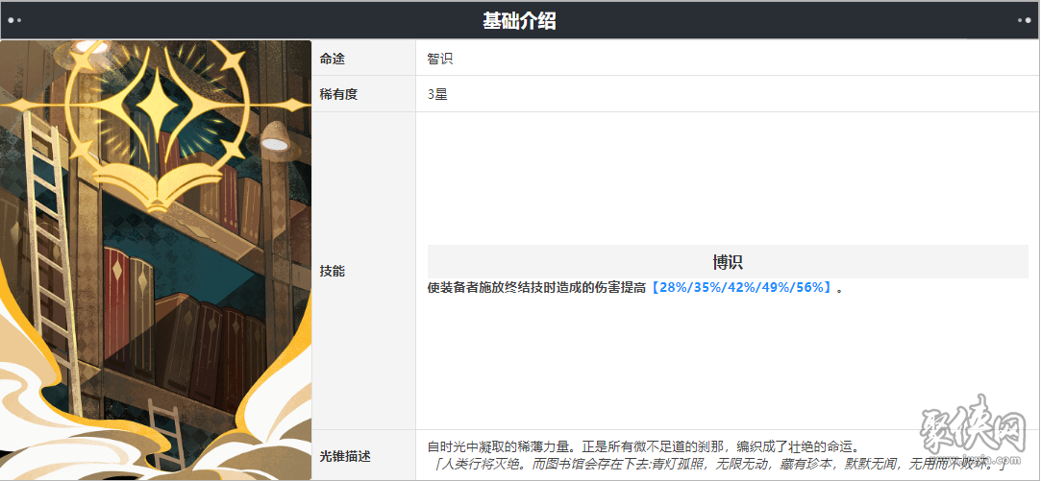This screenshot has width=1041, height=481.
Task: Select the 智识 path value
Action: 440,59
